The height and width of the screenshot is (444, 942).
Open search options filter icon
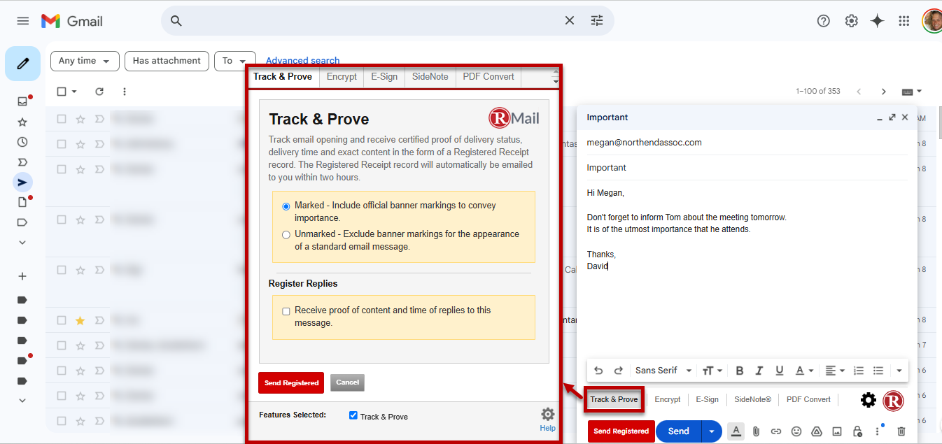597,21
